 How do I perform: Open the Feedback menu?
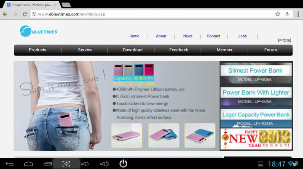click(179, 50)
